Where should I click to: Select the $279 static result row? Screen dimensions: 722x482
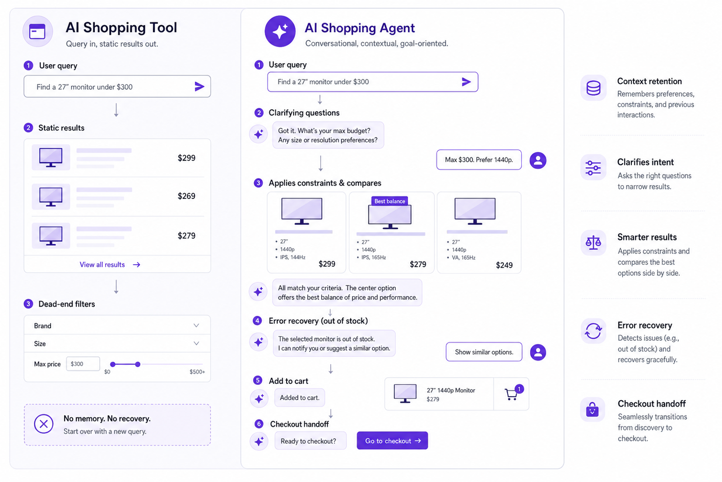tap(117, 235)
